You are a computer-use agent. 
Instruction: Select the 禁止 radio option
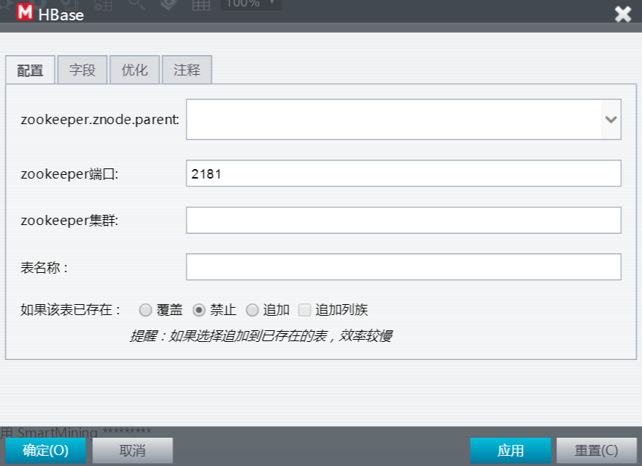point(199,310)
